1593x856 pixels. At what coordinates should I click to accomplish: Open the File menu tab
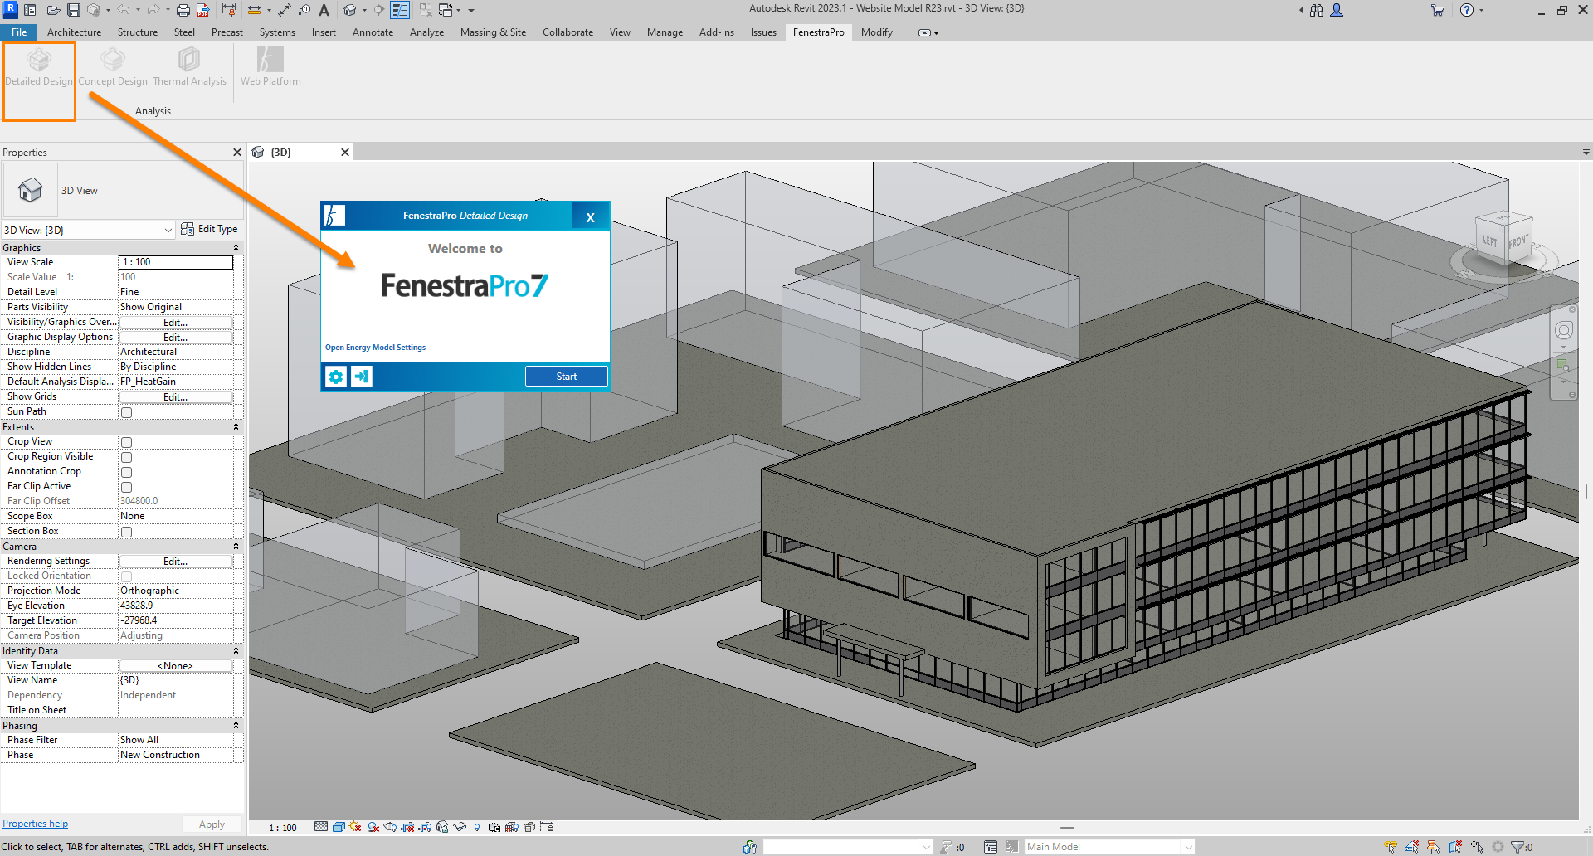pyautogui.click(x=19, y=32)
